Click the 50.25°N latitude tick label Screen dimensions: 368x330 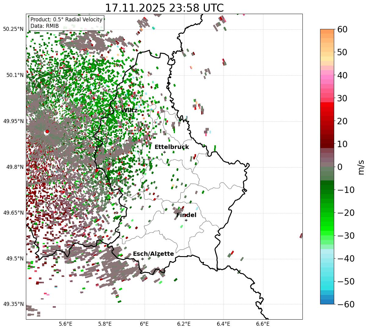pyautogui.click(x=13, y=29)
